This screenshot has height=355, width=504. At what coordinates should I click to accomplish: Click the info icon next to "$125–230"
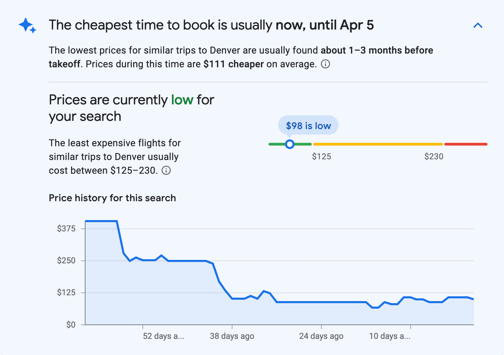pyautogui.click(x=166, y=170)
